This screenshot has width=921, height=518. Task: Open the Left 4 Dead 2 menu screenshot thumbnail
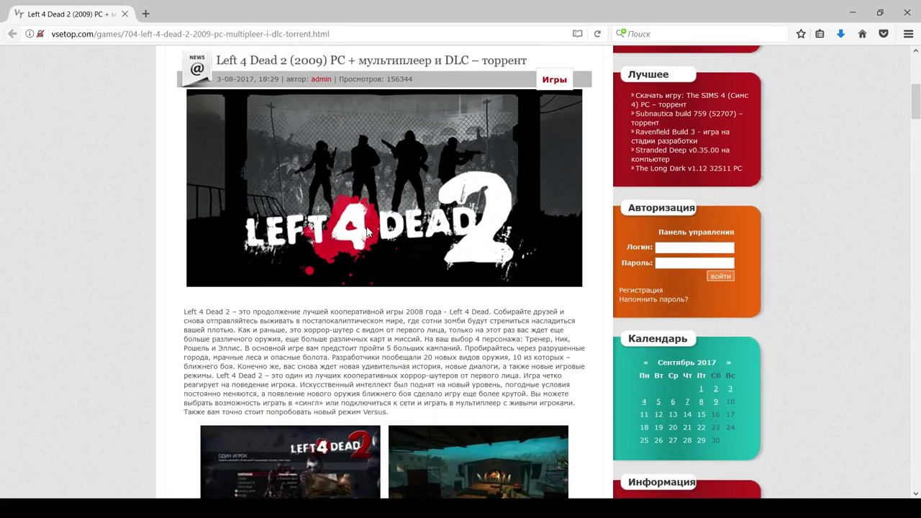pos(290,462)
